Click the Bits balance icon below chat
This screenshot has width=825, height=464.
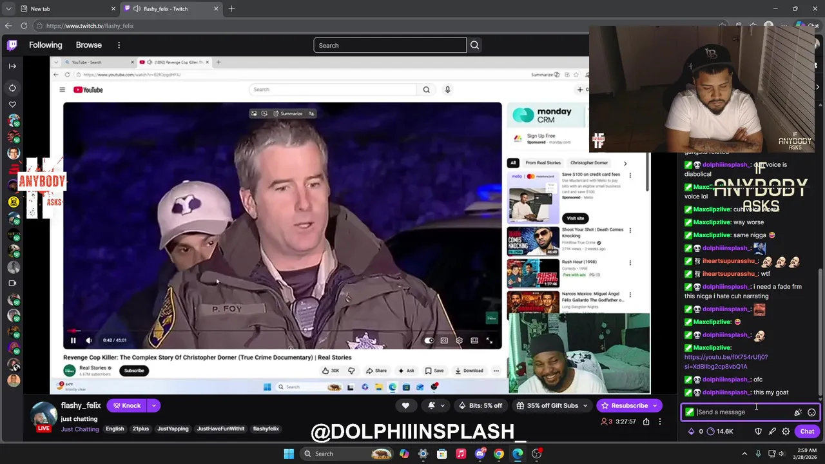tap(692, 431)
